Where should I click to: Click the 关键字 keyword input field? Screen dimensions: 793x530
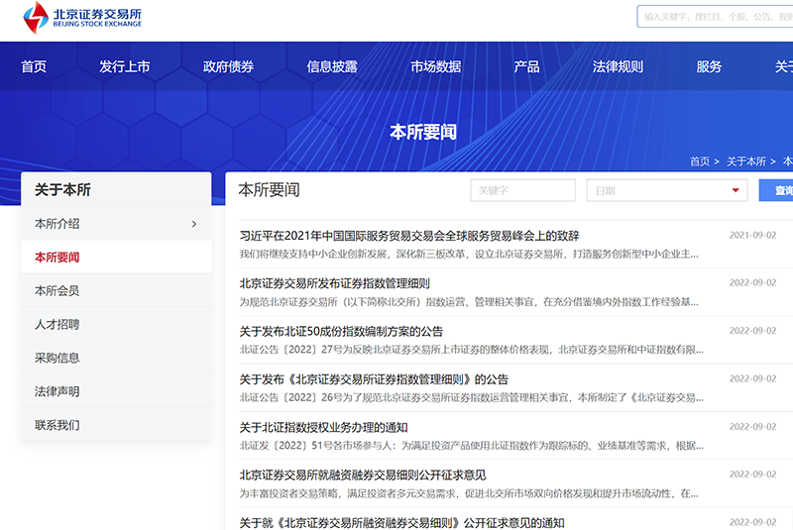click(x=522, y=190)
